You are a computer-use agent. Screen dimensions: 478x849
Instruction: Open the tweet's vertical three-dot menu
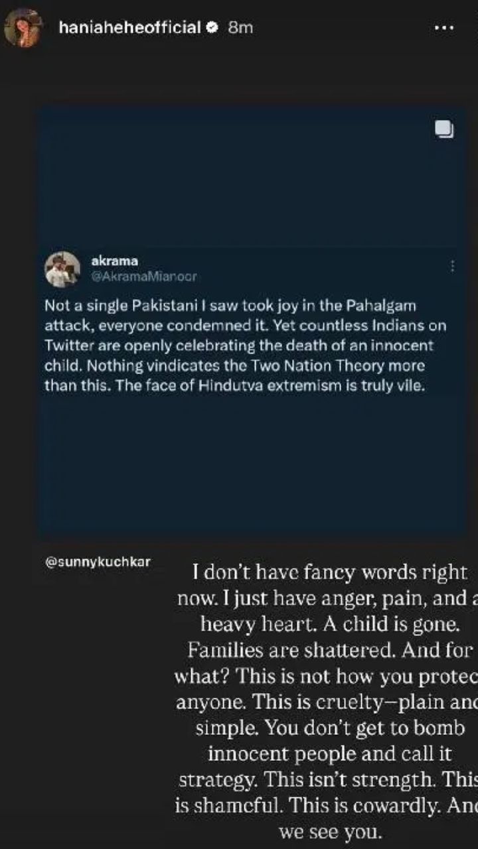point(452,266)
